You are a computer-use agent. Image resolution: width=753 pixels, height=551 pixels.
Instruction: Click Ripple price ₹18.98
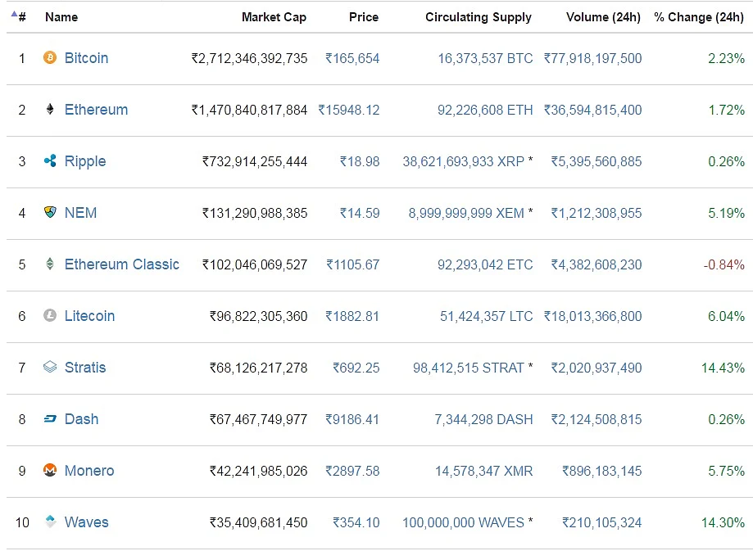[x=360, y=162]
